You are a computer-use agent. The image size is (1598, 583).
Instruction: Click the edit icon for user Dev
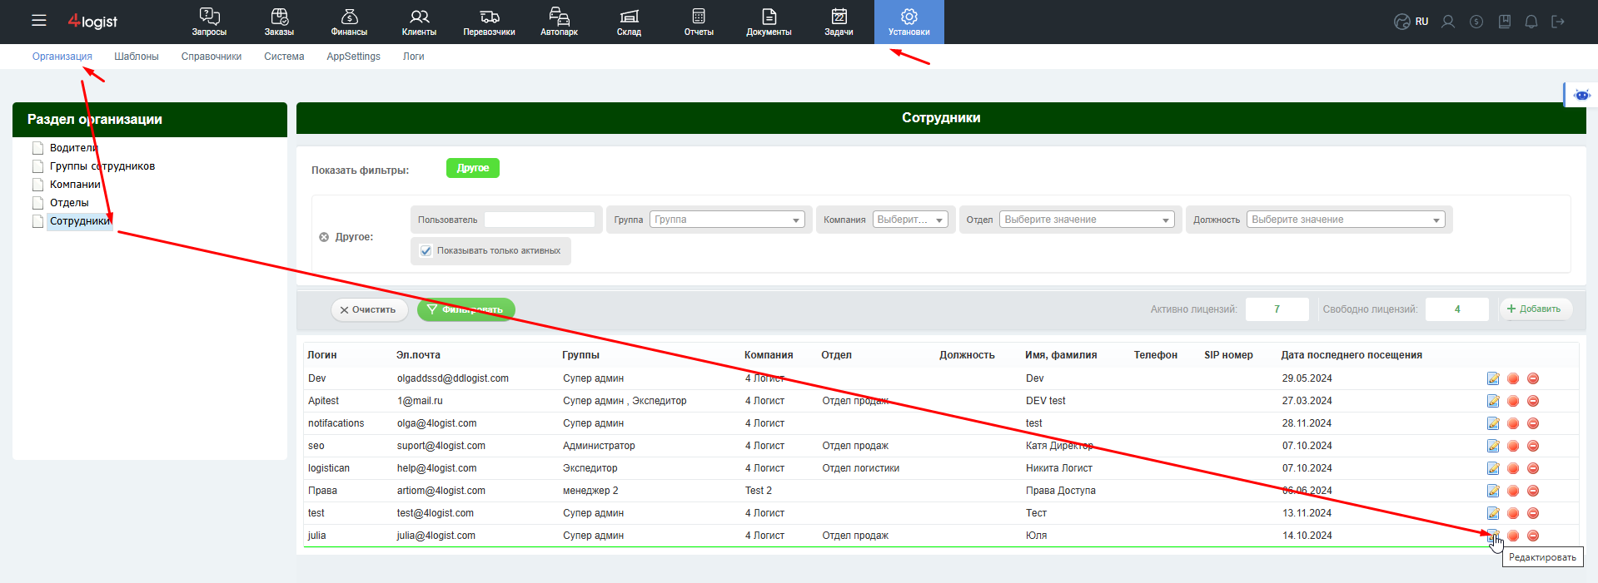[x=1493, y=378]
